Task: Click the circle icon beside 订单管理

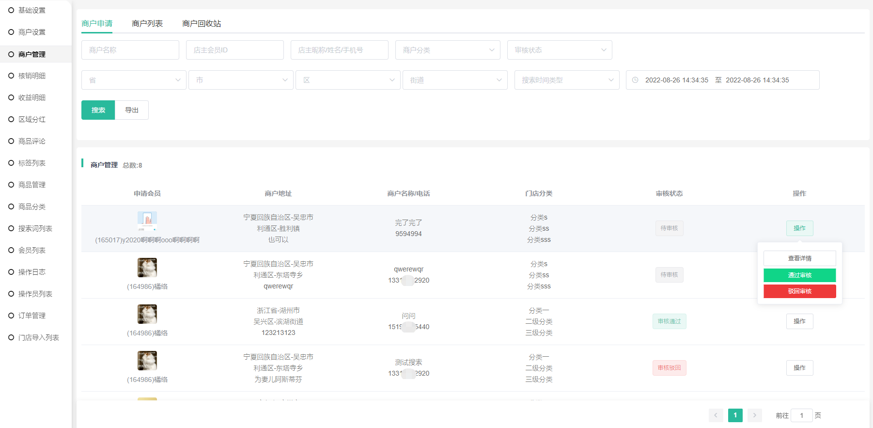Action: coord(11,316)
